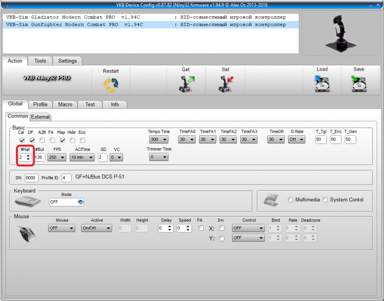Viewport: 384px width, 301px height.
Task: Toggle the Cal checkbox
Action: coord(22,140)
